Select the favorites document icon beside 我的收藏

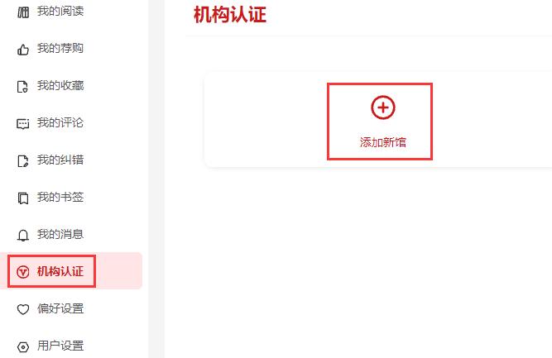tap(23, 87)
